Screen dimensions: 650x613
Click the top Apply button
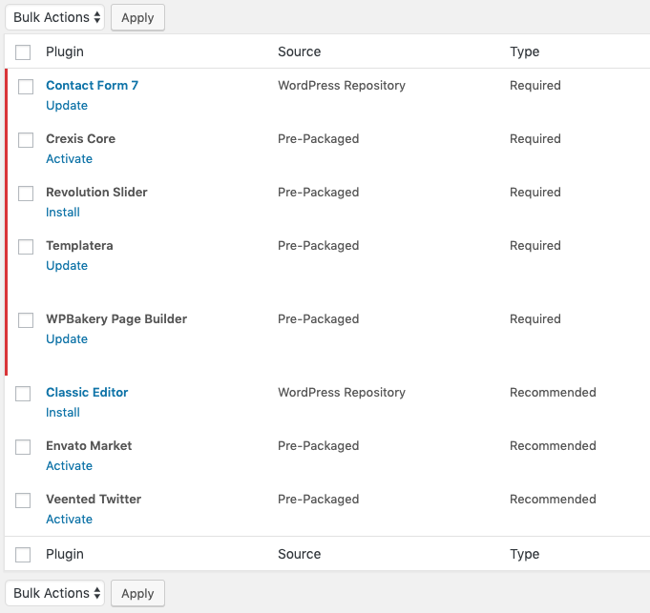(137, 17)
